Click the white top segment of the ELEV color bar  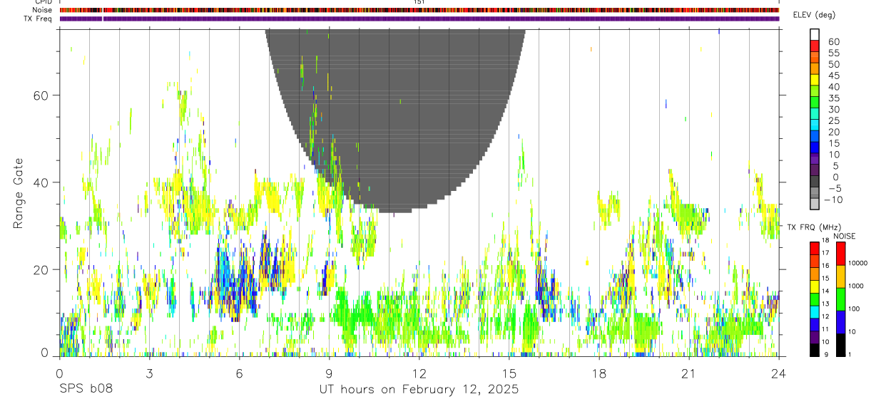click(815, 35)
